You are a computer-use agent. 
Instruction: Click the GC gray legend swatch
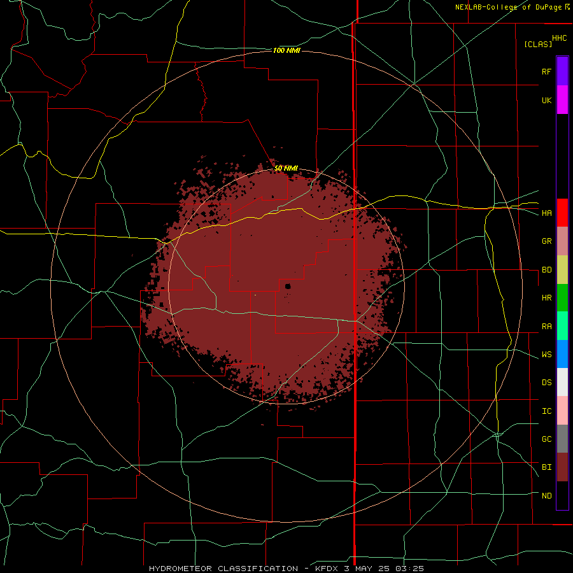click(562, 439)
